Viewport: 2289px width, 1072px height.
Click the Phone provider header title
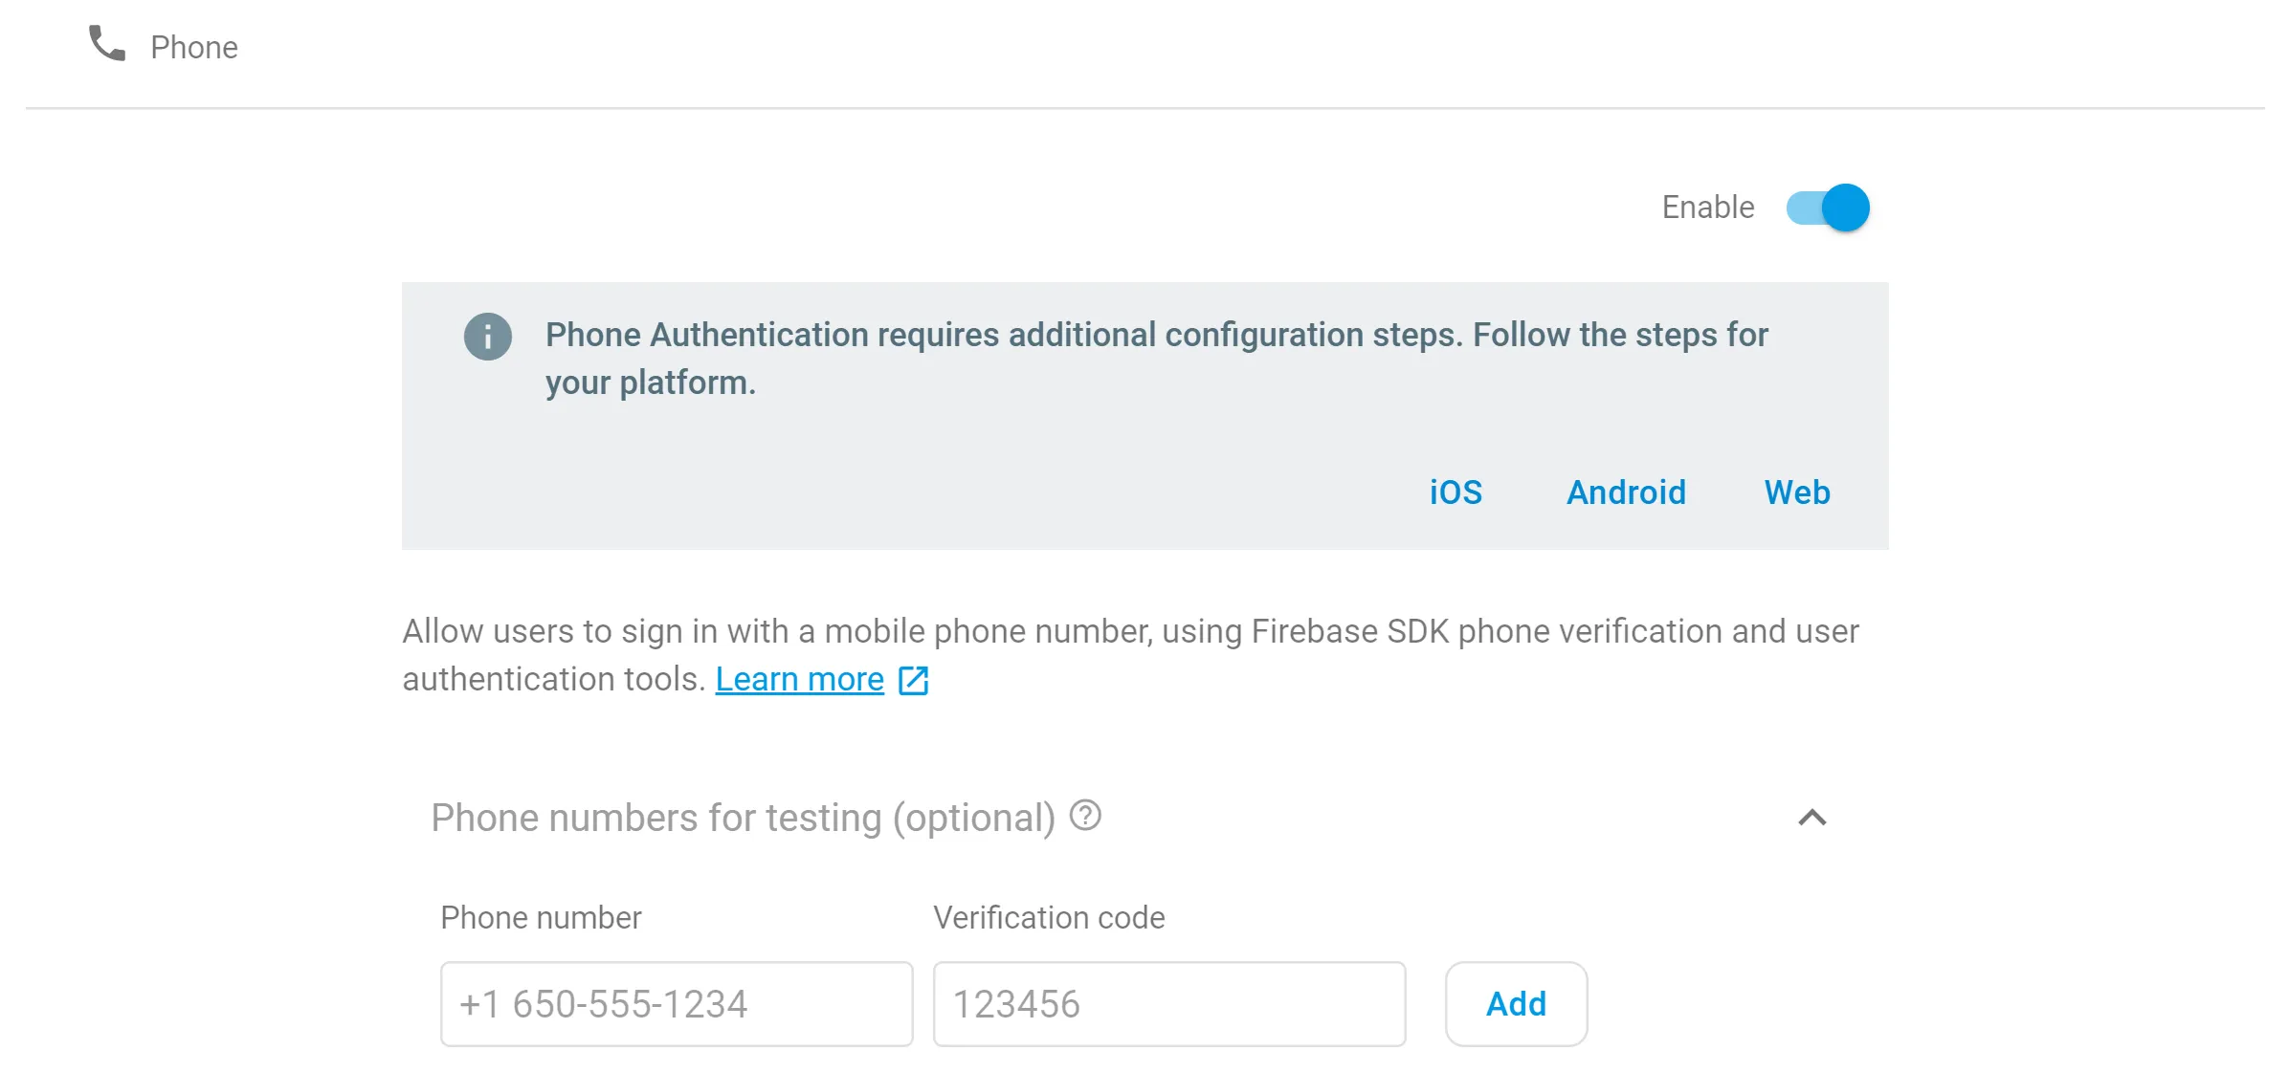[194, 48]
